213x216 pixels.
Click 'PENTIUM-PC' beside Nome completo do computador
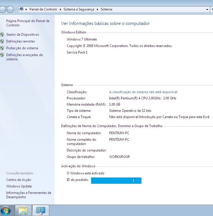[x=119, y=140]
